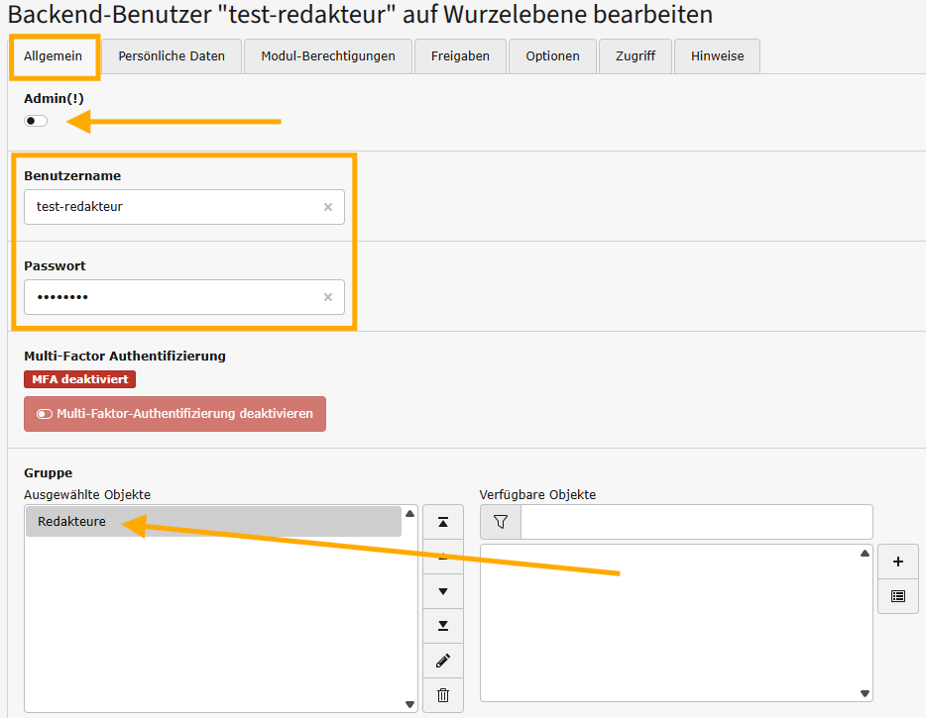The width and height of the screenshot is (926, 718).
Task: Open the Freigaben tab
Action: (x=460, y=56)
